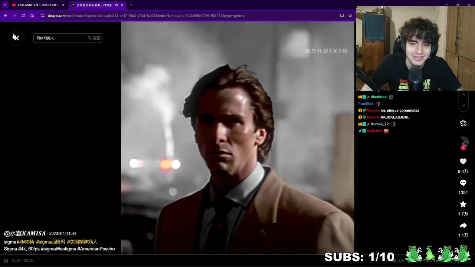The height and width of the screenshot is (267, 475).
Task: Pause the Douyin video playback
Action: pyautogui.click(x=6, y=261)
